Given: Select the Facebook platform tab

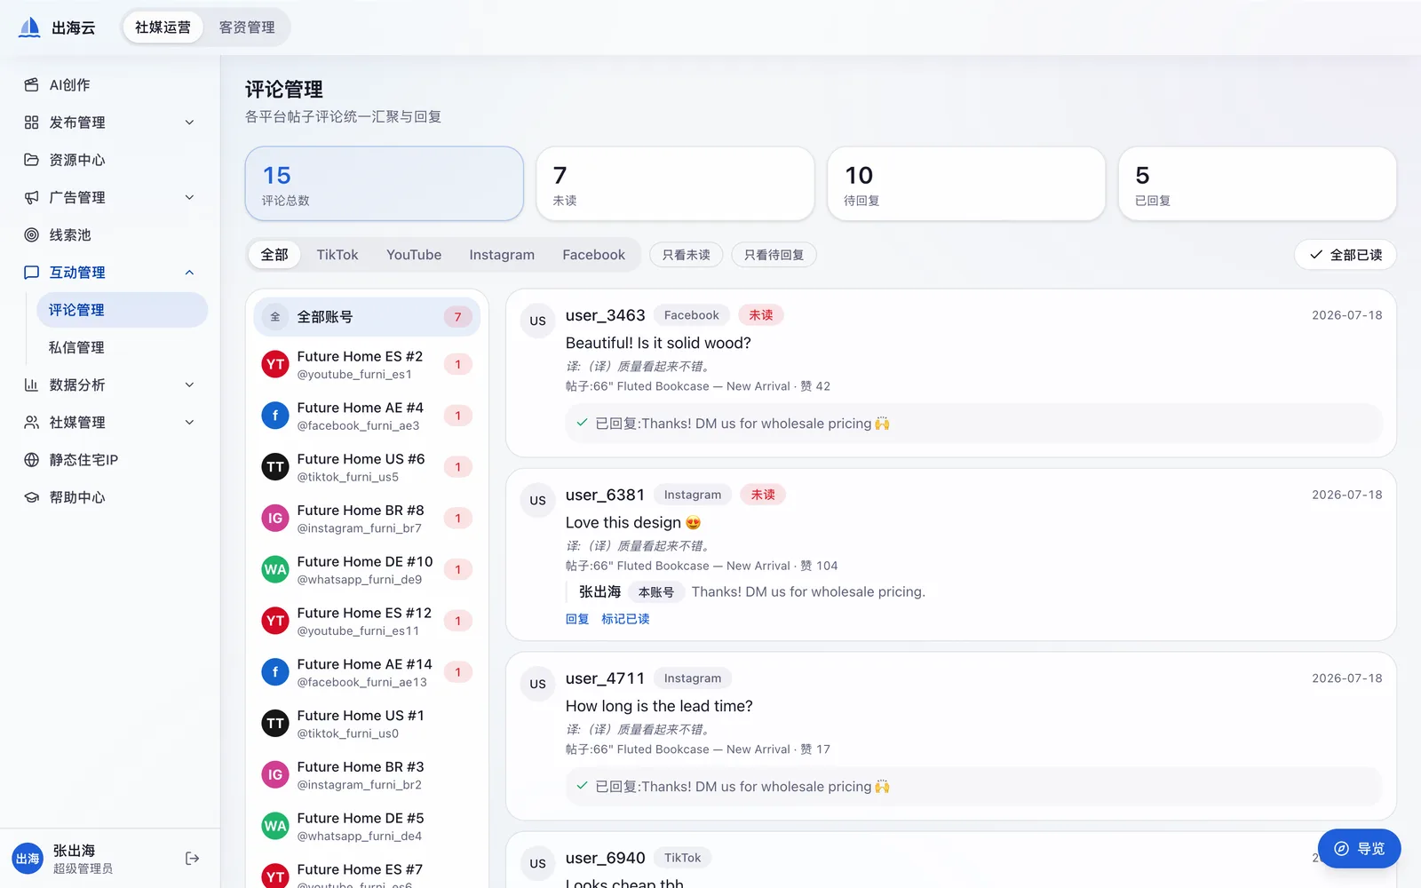Looking at the screenshot, I should click(x=593, y=255).
